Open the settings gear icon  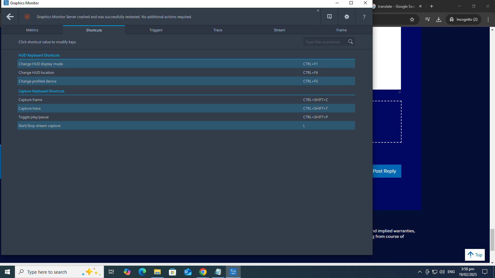[x=346, y=17]
